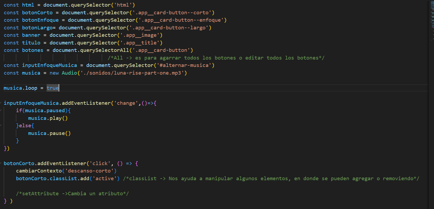Click the /*setAttribute ->Cambia un atributo*/ comment

point(73,194)
